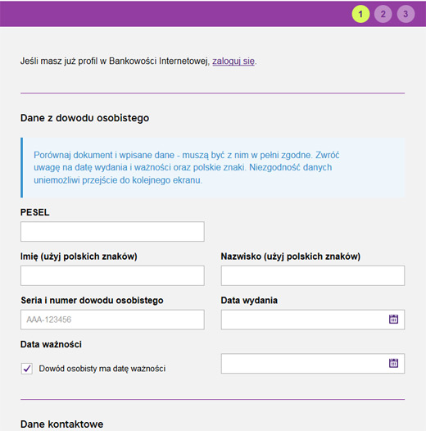Focus the PESEL input field
Image resolution: width=426 pixels, height=431 pixels.
tap(112, 231)
